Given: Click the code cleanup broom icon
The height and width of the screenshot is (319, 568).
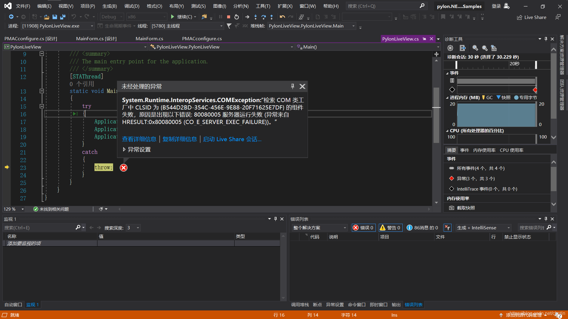Looking at the screenshot, I should click(101, 209).
